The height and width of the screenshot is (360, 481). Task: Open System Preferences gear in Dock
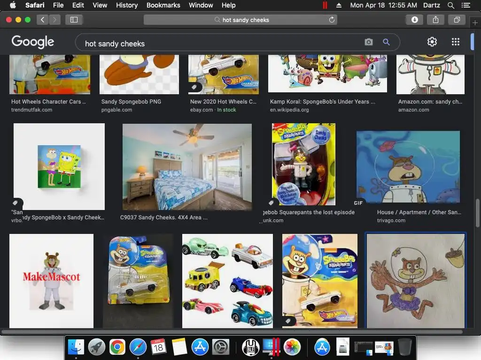pos(221,347)
